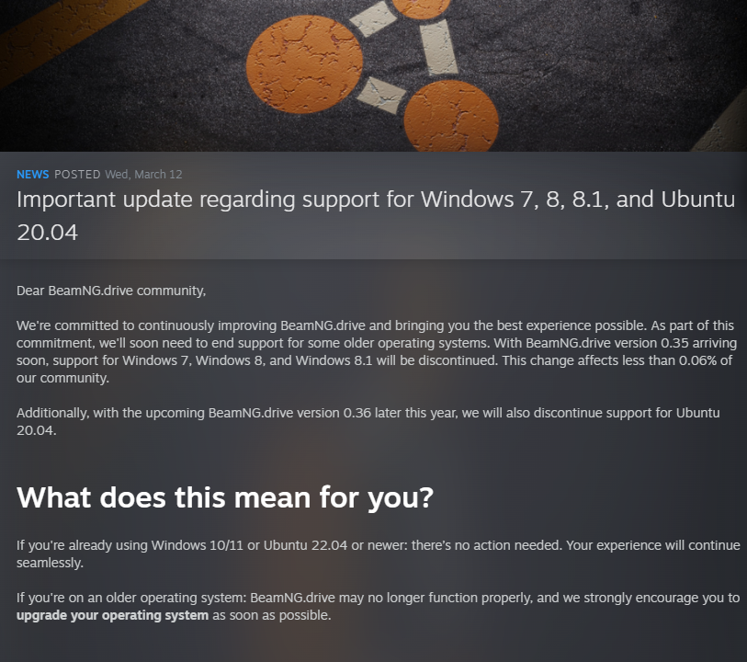
Task: Click the 'Dear BeamNG.drive community,' greeting
Action: click(x=111, y=291)
